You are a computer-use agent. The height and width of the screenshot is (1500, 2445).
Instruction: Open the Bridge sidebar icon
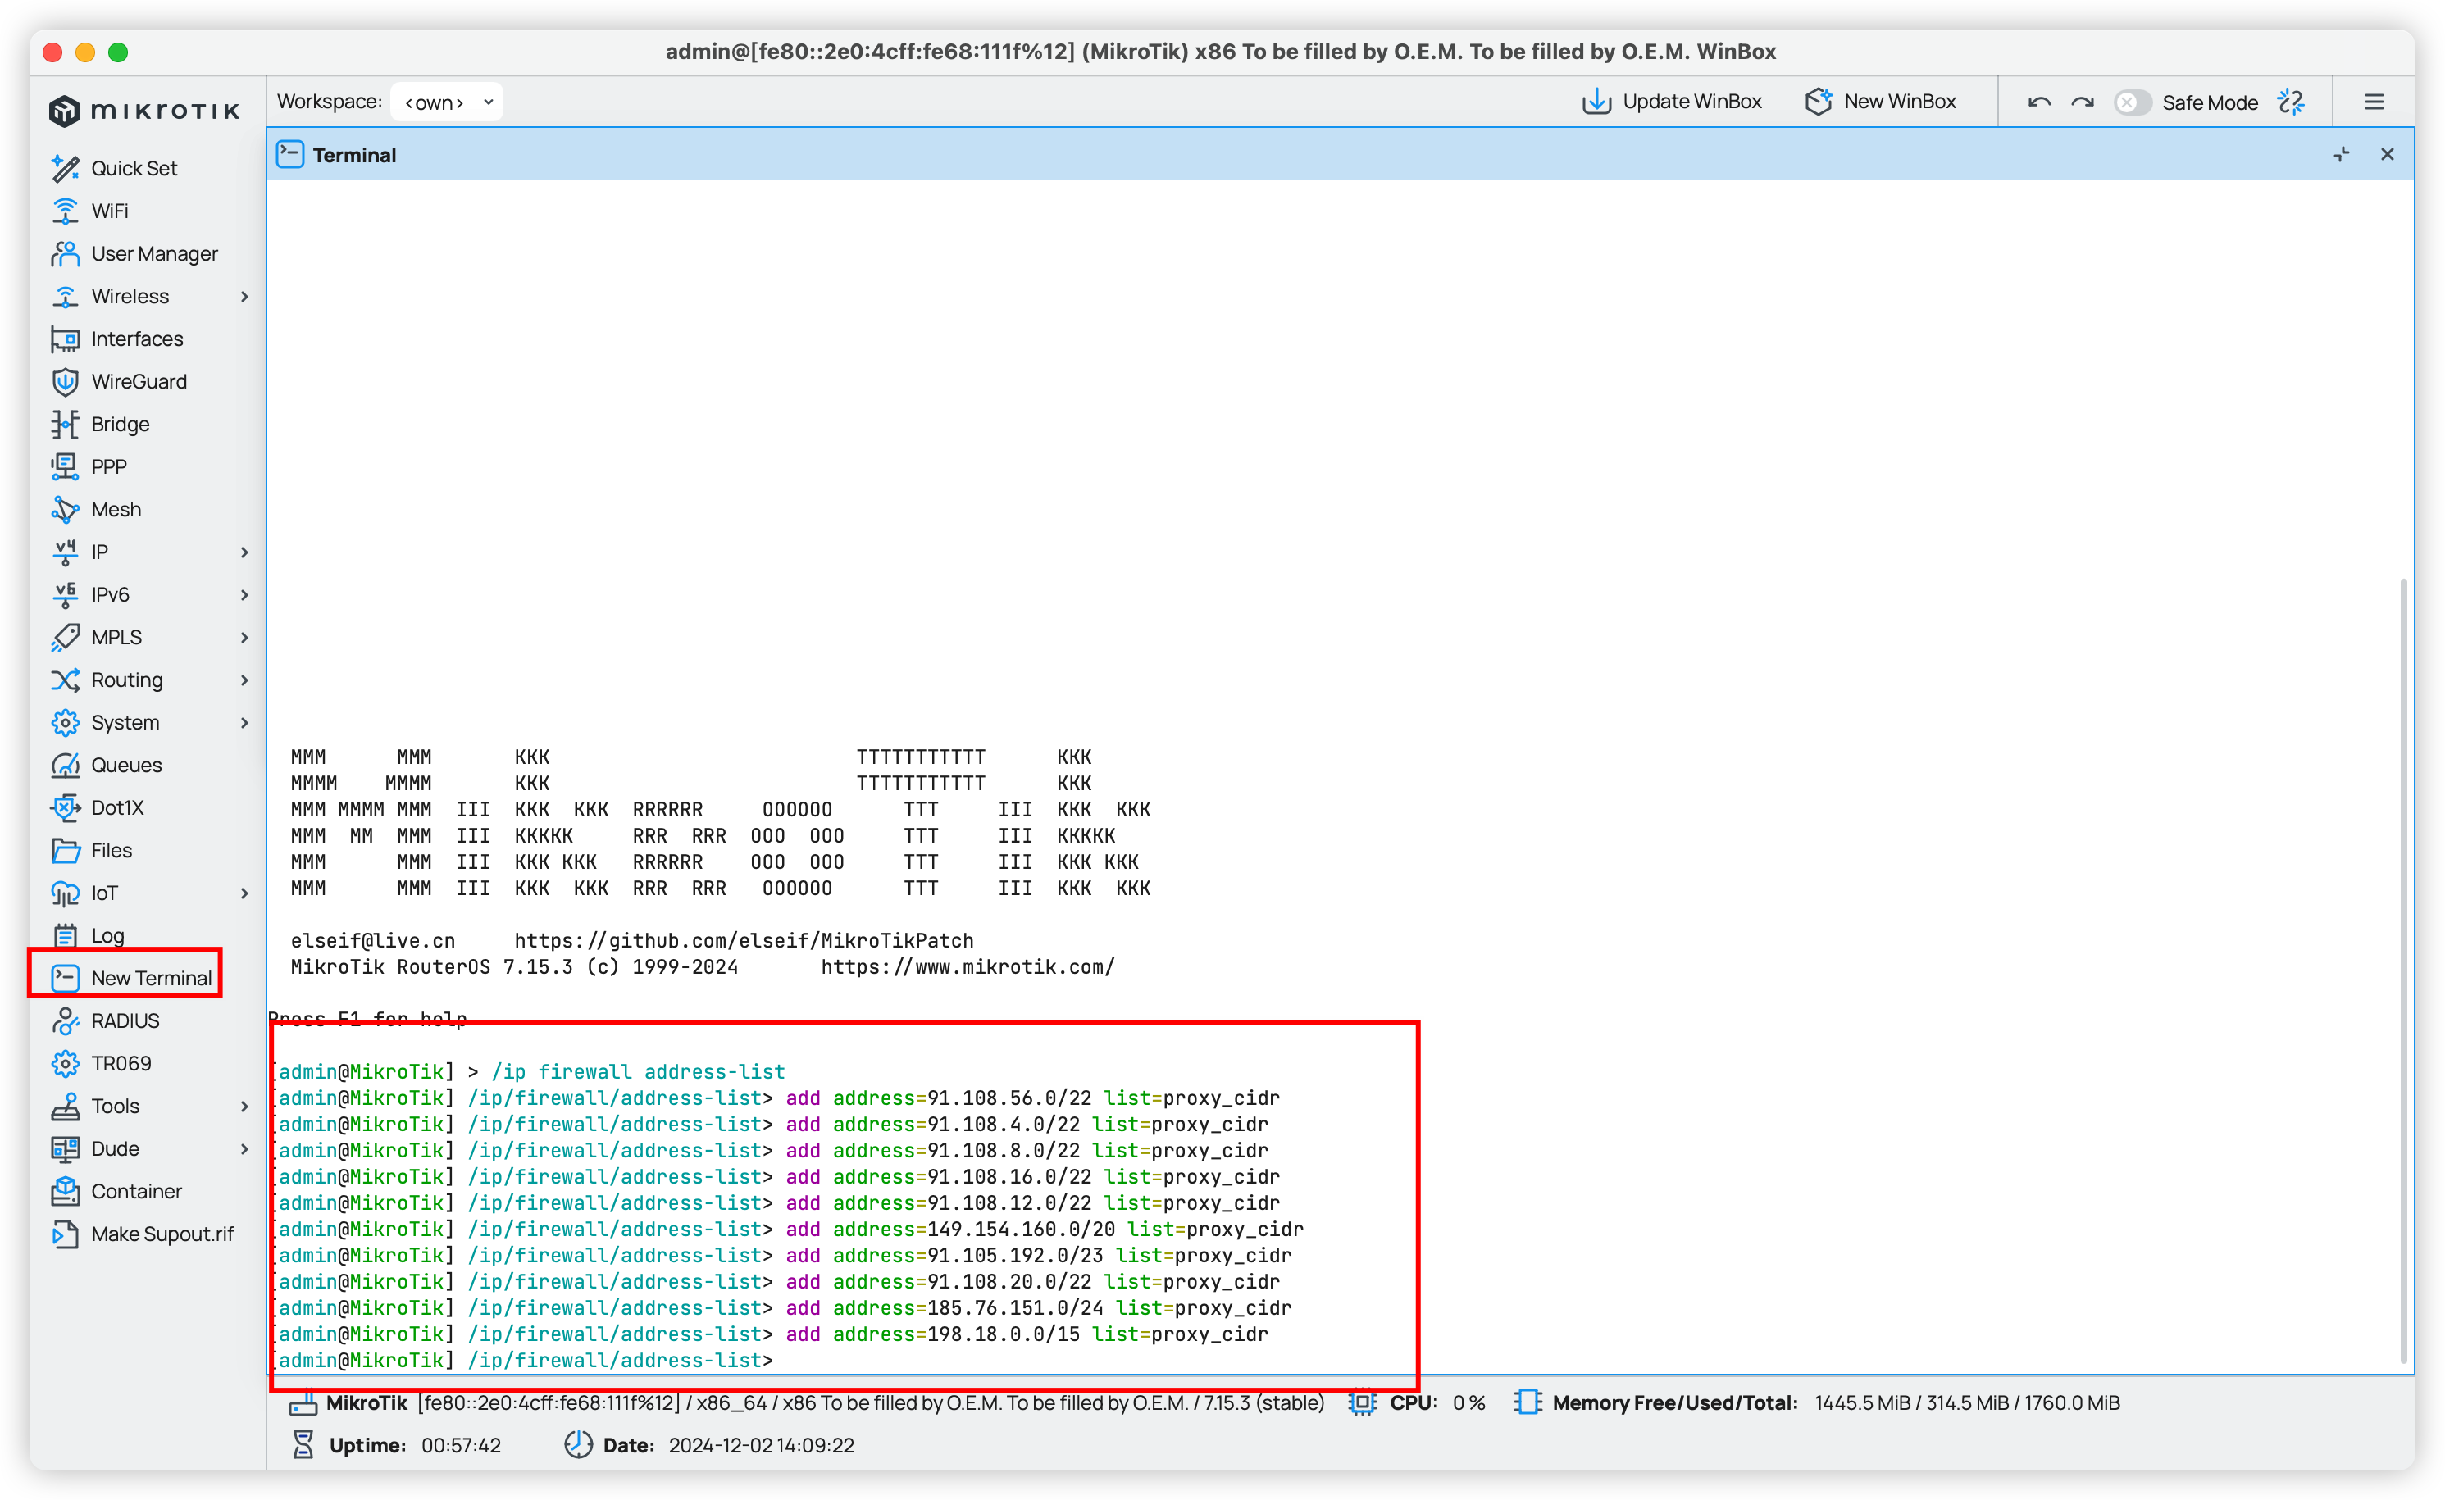click(x=66, y=425)
